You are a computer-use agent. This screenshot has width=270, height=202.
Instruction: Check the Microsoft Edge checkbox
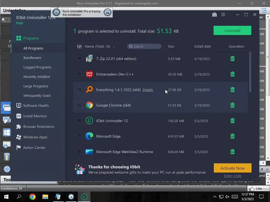click(x=79, y=136)
